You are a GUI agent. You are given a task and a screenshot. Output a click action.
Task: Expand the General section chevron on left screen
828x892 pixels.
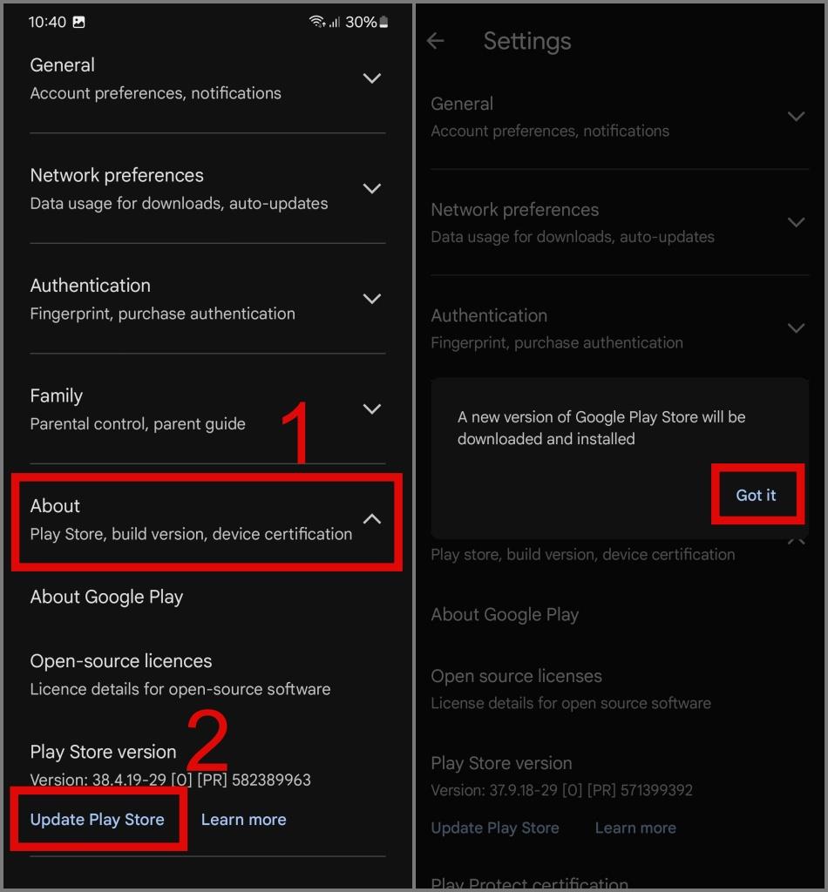(371, 78)
